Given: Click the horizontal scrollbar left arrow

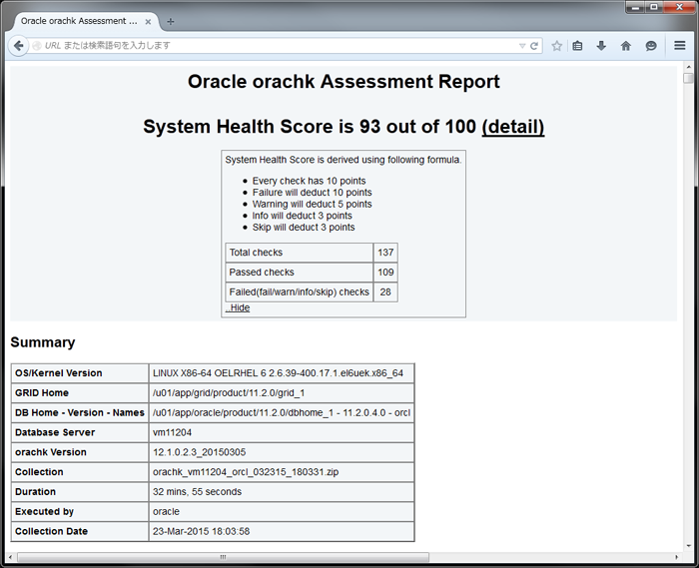Looking at the screenshot, I should [x=10, y=557].
